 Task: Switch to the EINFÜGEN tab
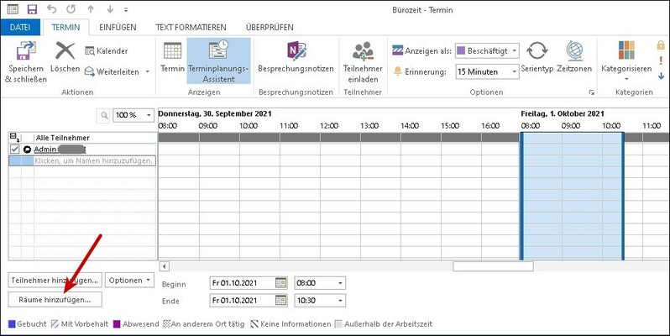pyautogui.click(x=118, y=27)
